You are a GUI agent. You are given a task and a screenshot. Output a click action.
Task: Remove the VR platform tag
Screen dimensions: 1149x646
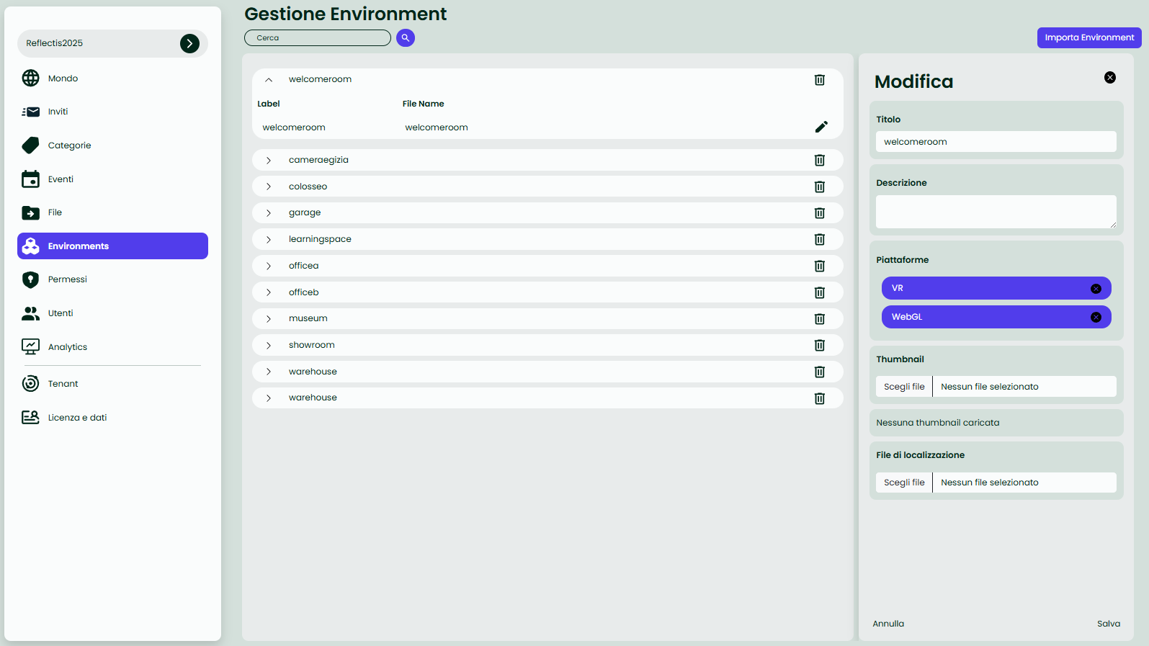(x=1095, y=288)
